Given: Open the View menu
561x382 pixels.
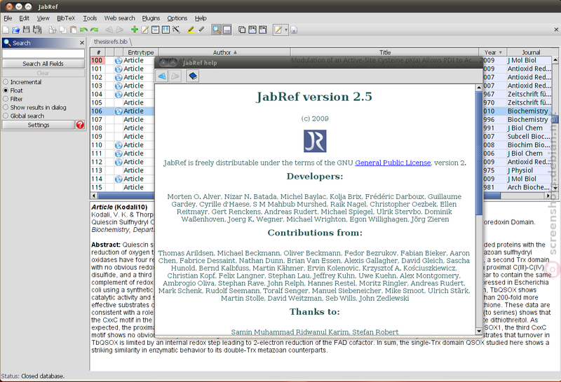Looking at the screenshot, I should pos(43,18).
